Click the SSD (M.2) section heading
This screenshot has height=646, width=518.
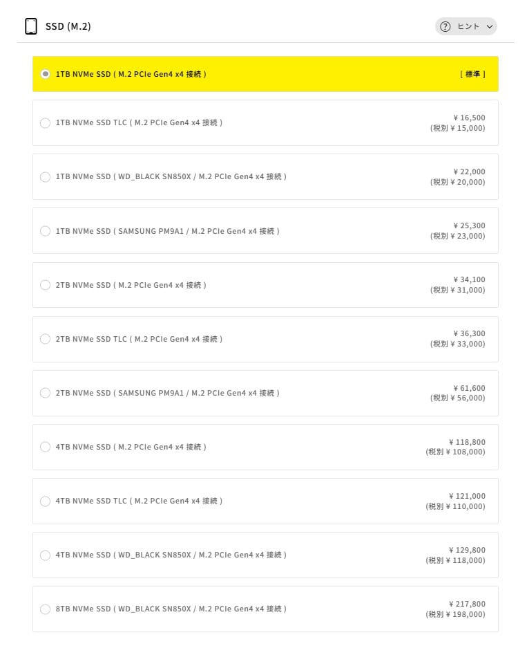coord(68,26)
